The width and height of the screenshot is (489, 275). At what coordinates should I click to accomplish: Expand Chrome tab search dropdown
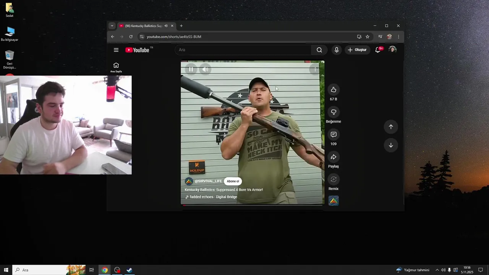coord(112,26)
